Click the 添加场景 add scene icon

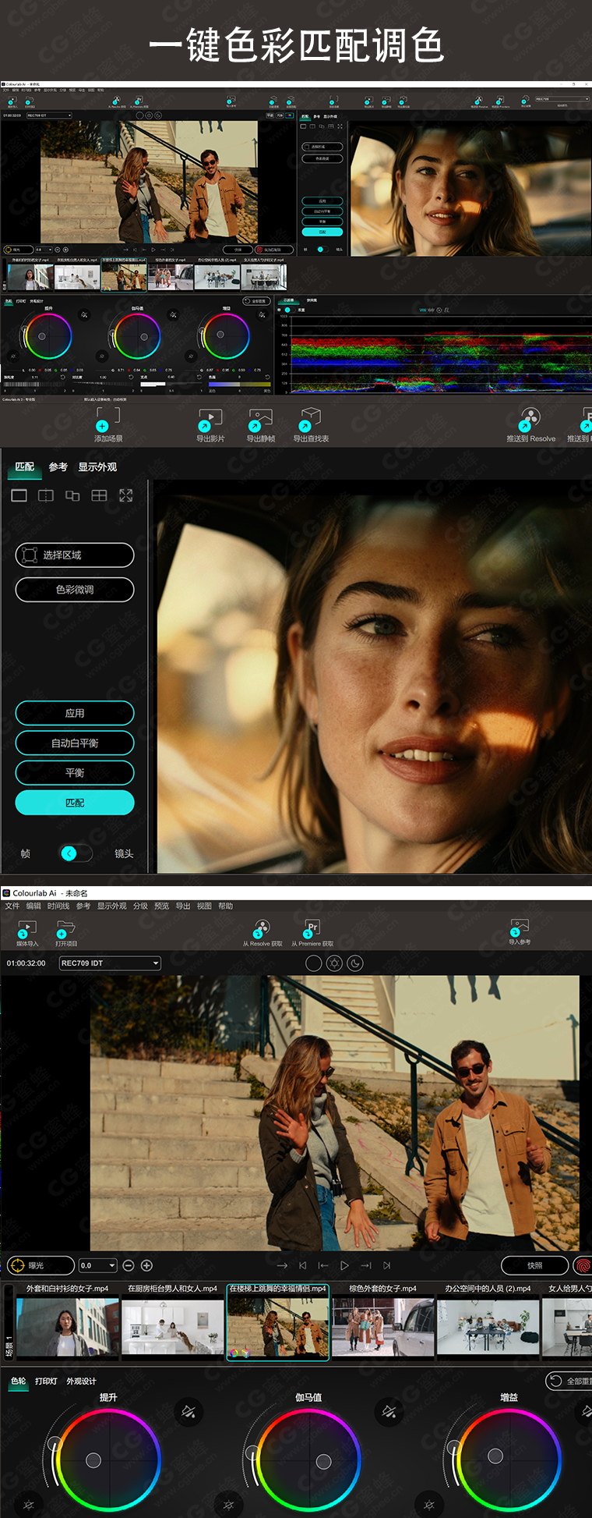click(107, 419)
